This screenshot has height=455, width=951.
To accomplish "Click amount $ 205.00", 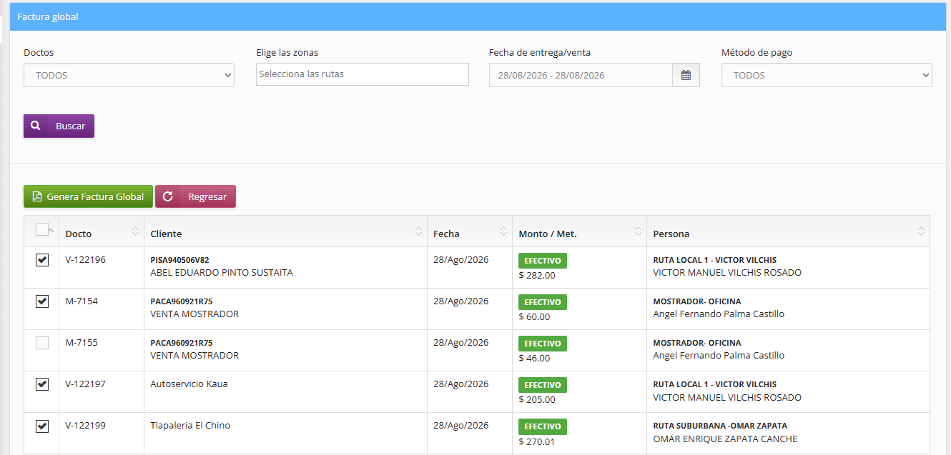I will 537,400.
